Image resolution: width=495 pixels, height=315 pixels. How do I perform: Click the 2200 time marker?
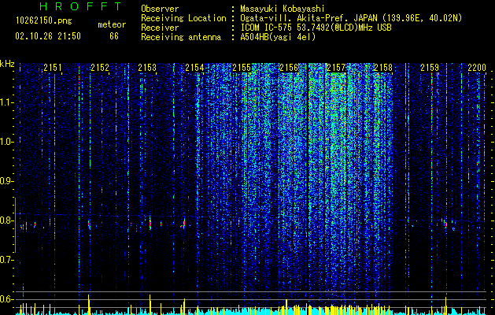tap(477, 68)
